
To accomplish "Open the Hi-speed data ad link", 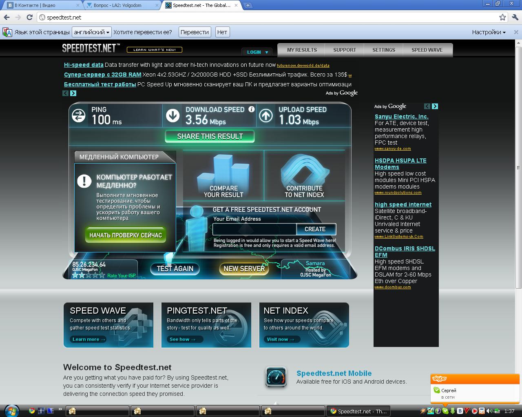I will click(x=84, y=65).
